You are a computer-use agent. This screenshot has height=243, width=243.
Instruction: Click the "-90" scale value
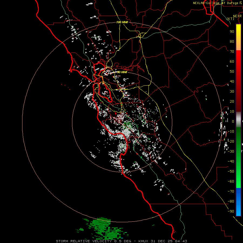point(231,211)
